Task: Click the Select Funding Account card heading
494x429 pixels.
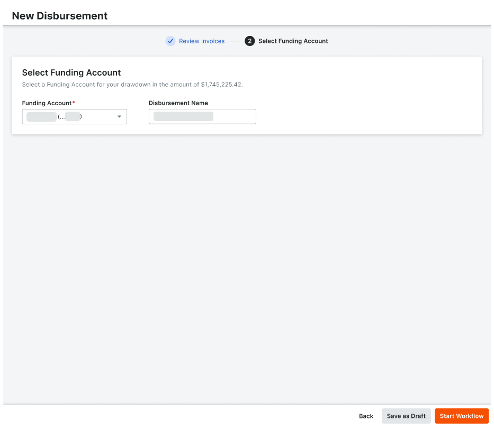Action: 71,73
